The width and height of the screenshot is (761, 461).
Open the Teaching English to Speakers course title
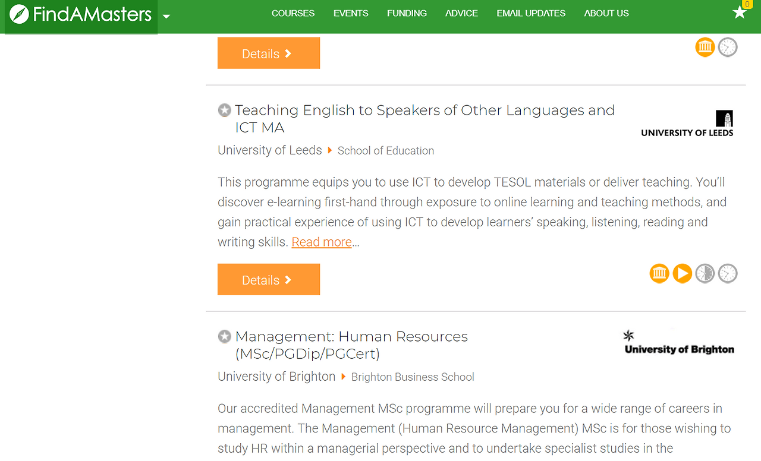tap(425, 119)
